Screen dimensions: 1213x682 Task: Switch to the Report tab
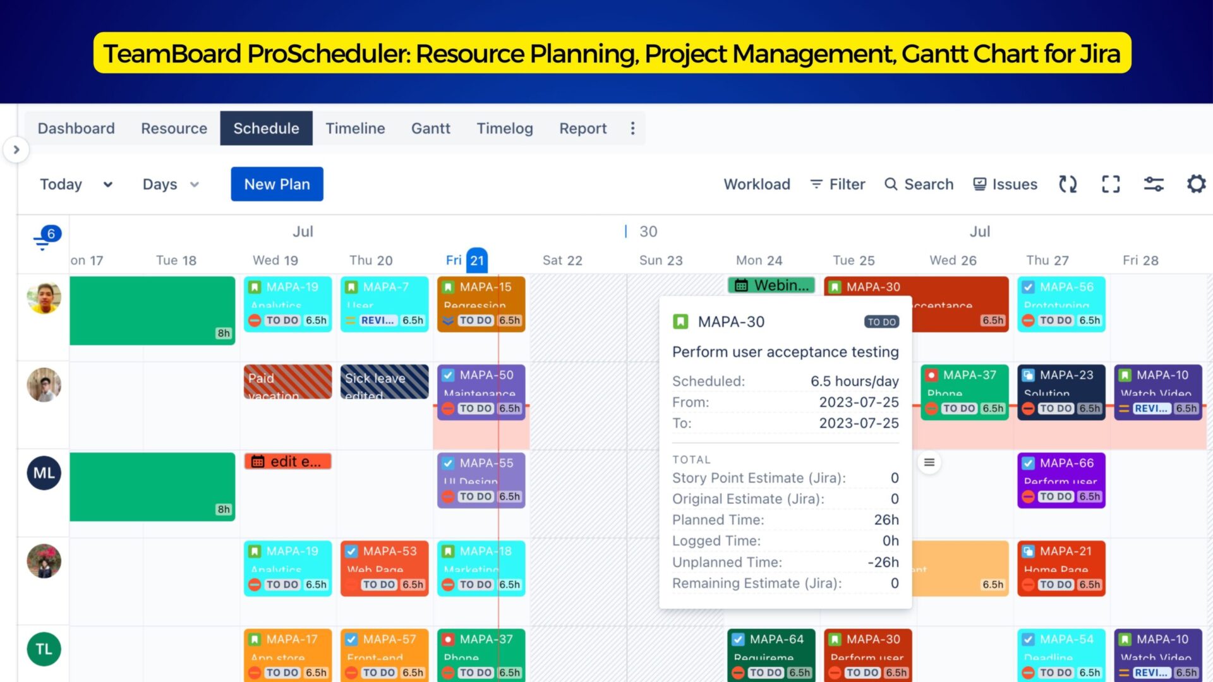(582, 128)
